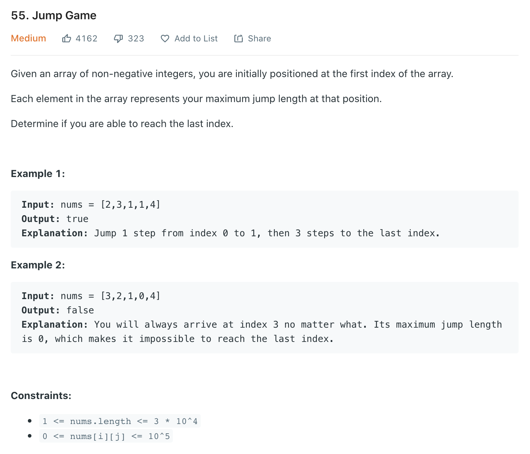Click the sentence about maximum jump length
Image resolution: width=530 pixels, height=454 pixels.
click(196, 99)
